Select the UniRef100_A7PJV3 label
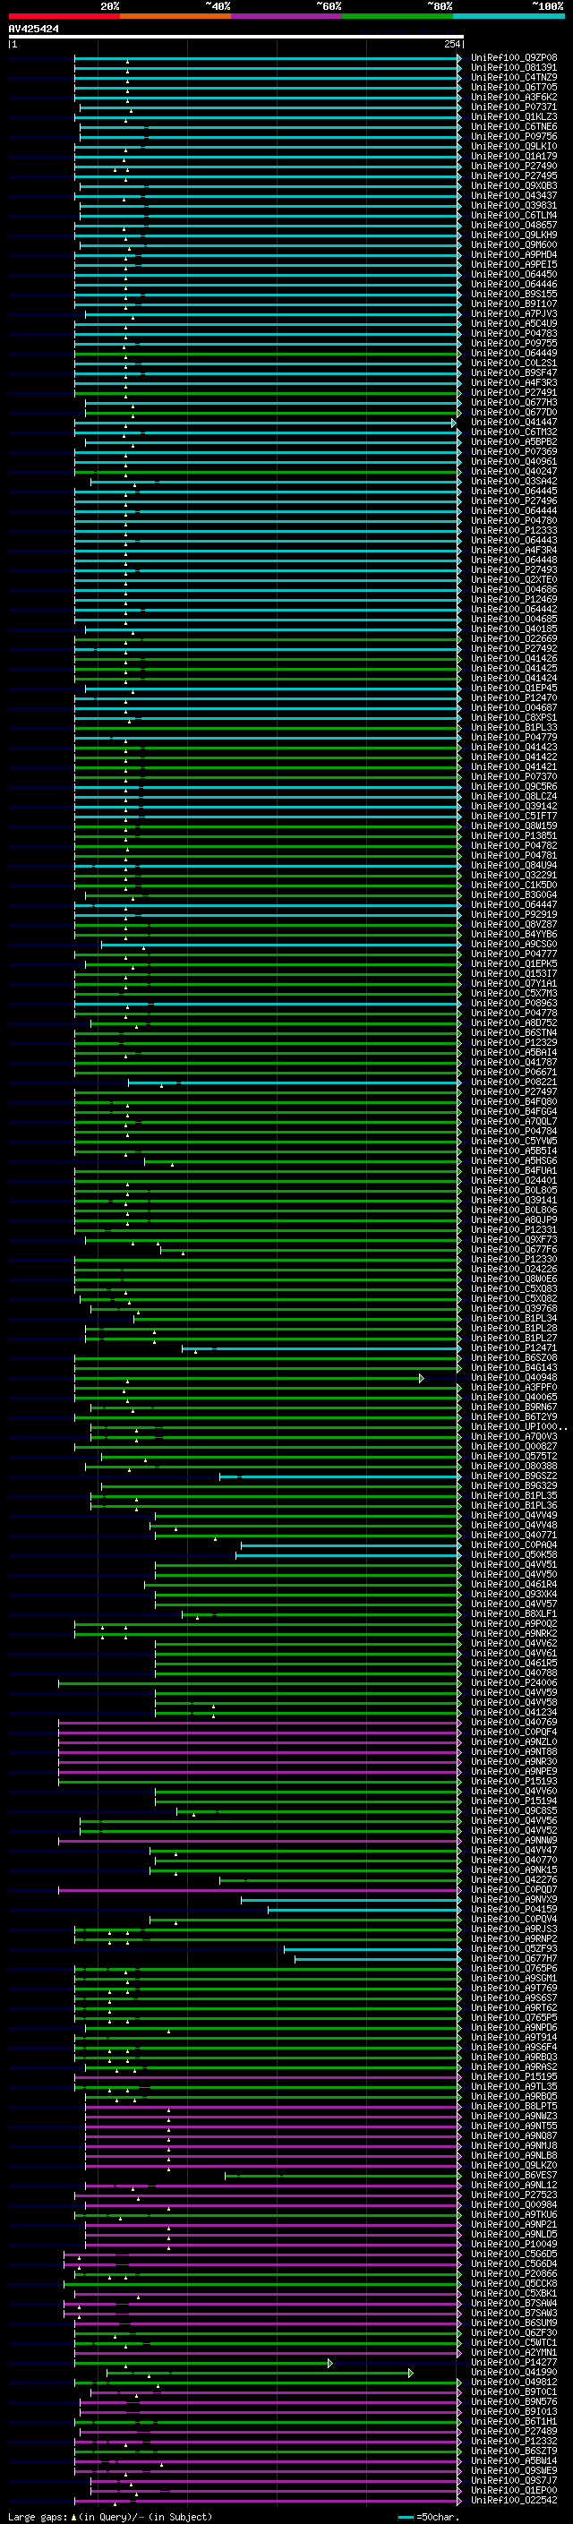The height and width of the screenshot is (2524, 573). (x=514, y=313)
